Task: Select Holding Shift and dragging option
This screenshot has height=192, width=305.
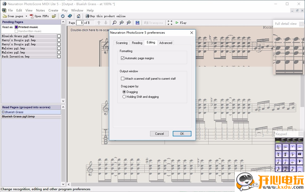Action: pyautogui.click(x=124, y=97)
